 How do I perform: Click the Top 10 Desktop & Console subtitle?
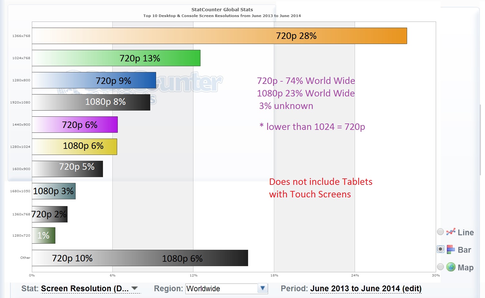pos(222,16)
